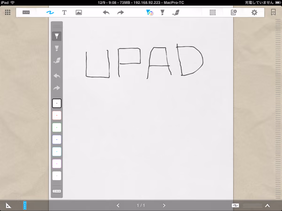The image size is (282, 211).
Task: Expand the bottom panel with the up chevron
Action: point(267,205)
